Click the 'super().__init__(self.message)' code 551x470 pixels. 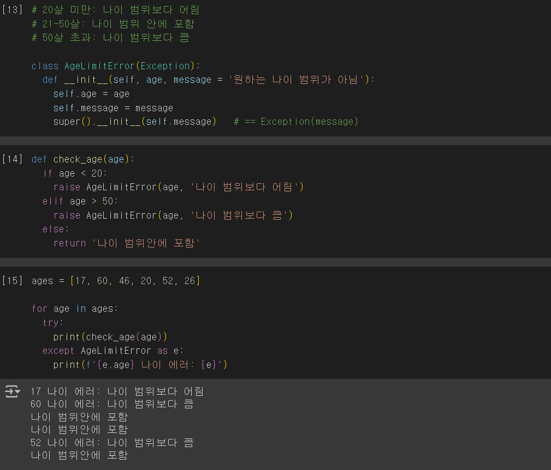click(134, 122)
